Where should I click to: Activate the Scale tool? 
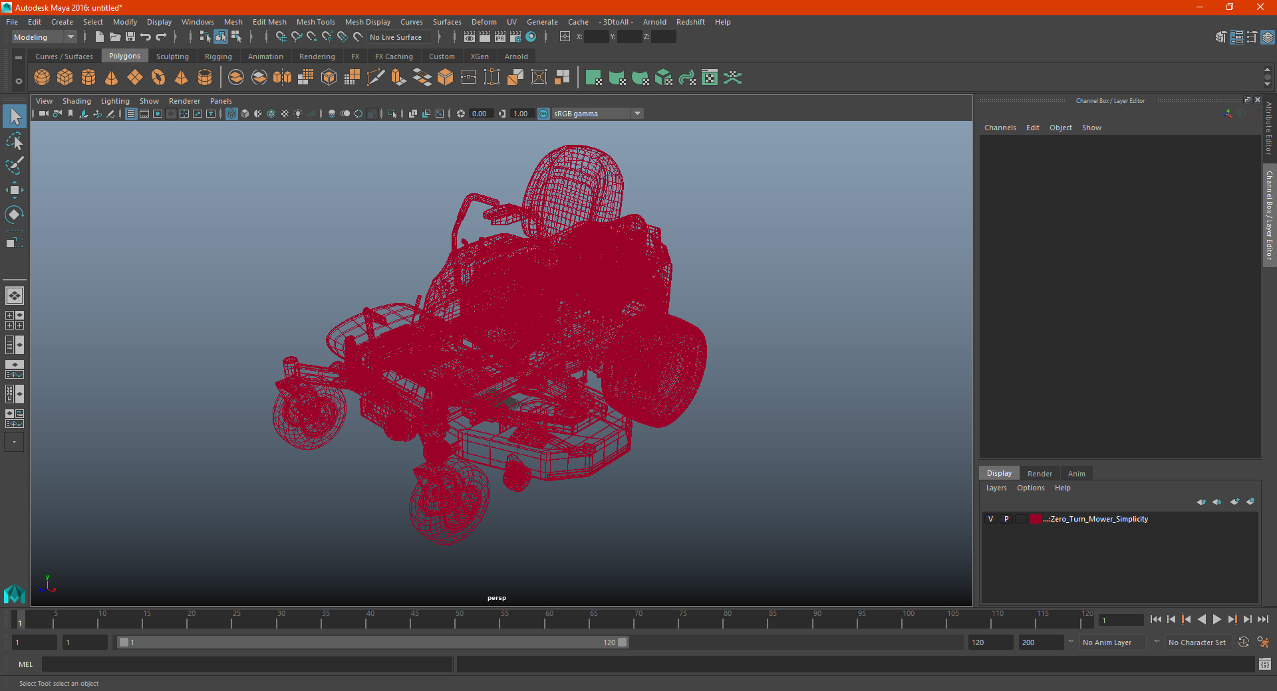click(15, 239)
